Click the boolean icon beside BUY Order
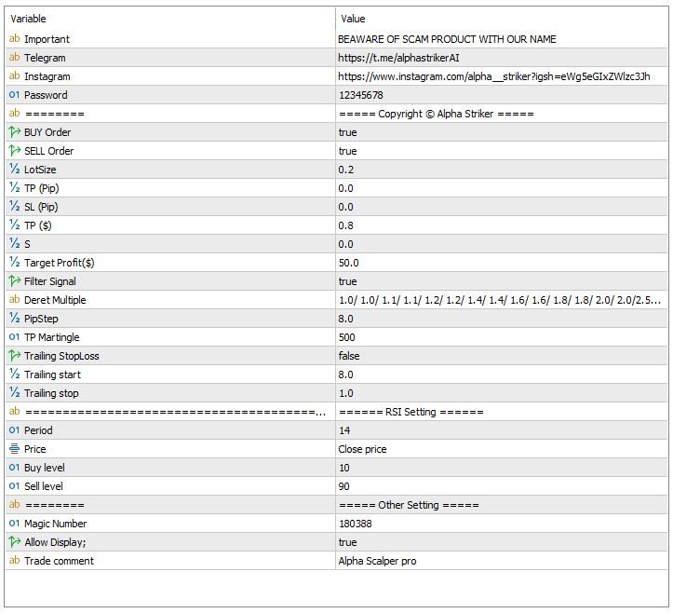Screen dimensions: 673x613 point(15,132)
